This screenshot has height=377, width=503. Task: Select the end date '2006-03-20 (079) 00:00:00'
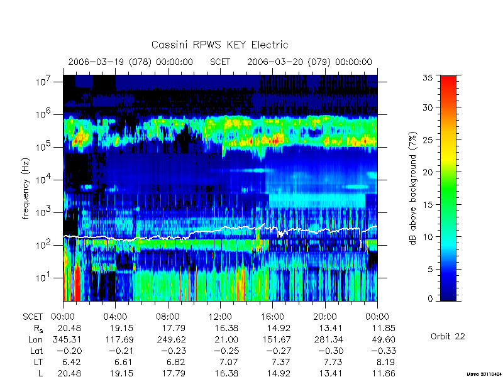[309, 62]
